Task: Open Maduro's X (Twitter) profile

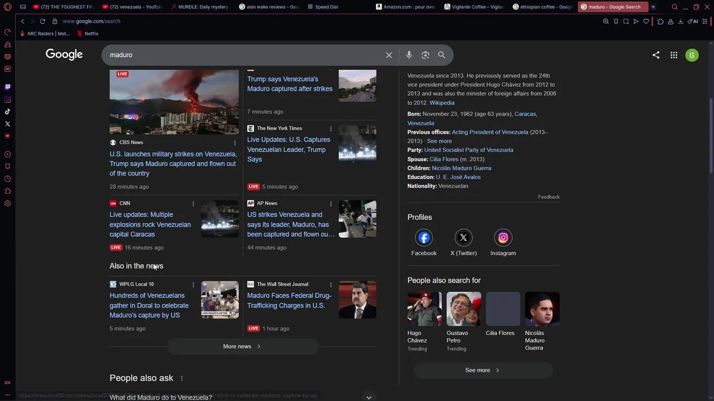Action: pyautogui.click(x=464, y=238)
